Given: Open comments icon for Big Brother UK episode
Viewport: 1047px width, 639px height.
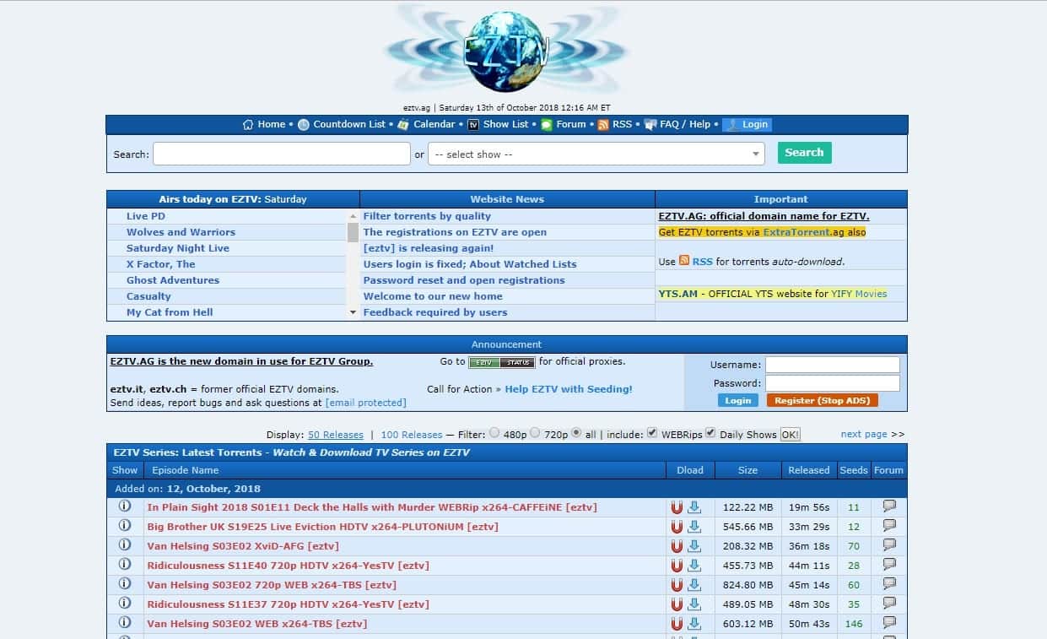Looking at the screenshot, I should pyautogui.click(x=888, y=525).
